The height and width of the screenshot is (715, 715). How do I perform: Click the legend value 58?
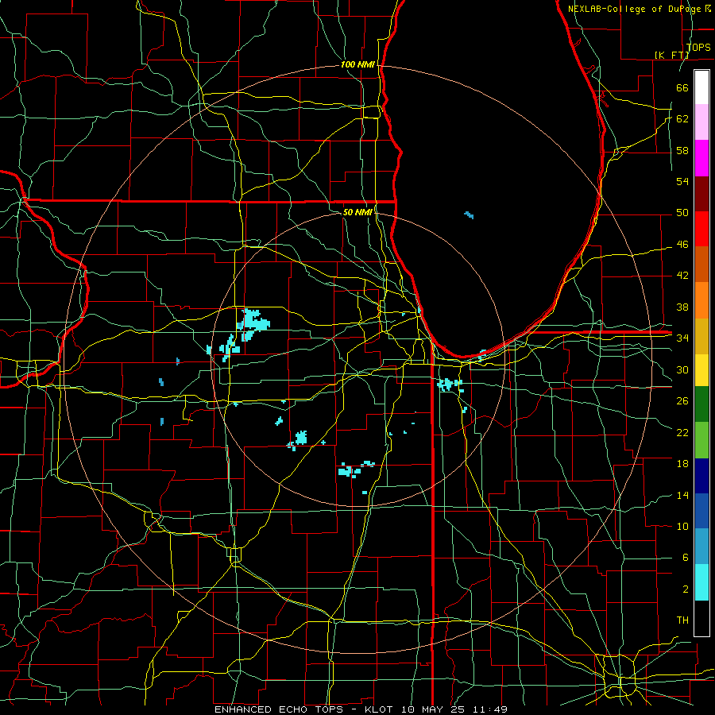pyautogui.click(x=682, y=150)
